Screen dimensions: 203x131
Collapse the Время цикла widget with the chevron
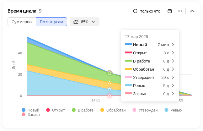pos(192,11)
